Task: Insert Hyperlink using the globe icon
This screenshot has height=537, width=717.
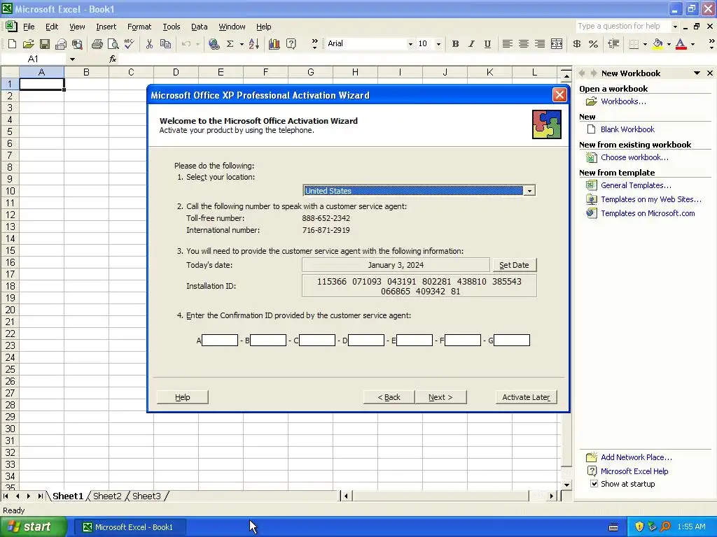Action: pos(214,44)
